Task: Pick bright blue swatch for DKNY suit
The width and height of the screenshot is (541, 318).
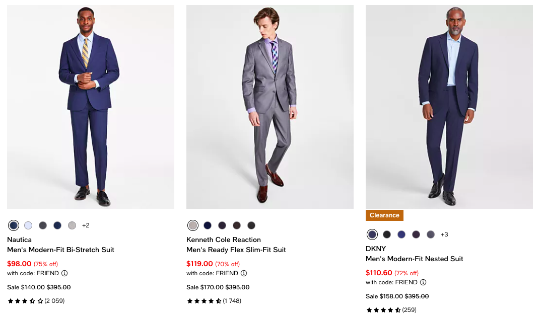Action: coord(401,234)
